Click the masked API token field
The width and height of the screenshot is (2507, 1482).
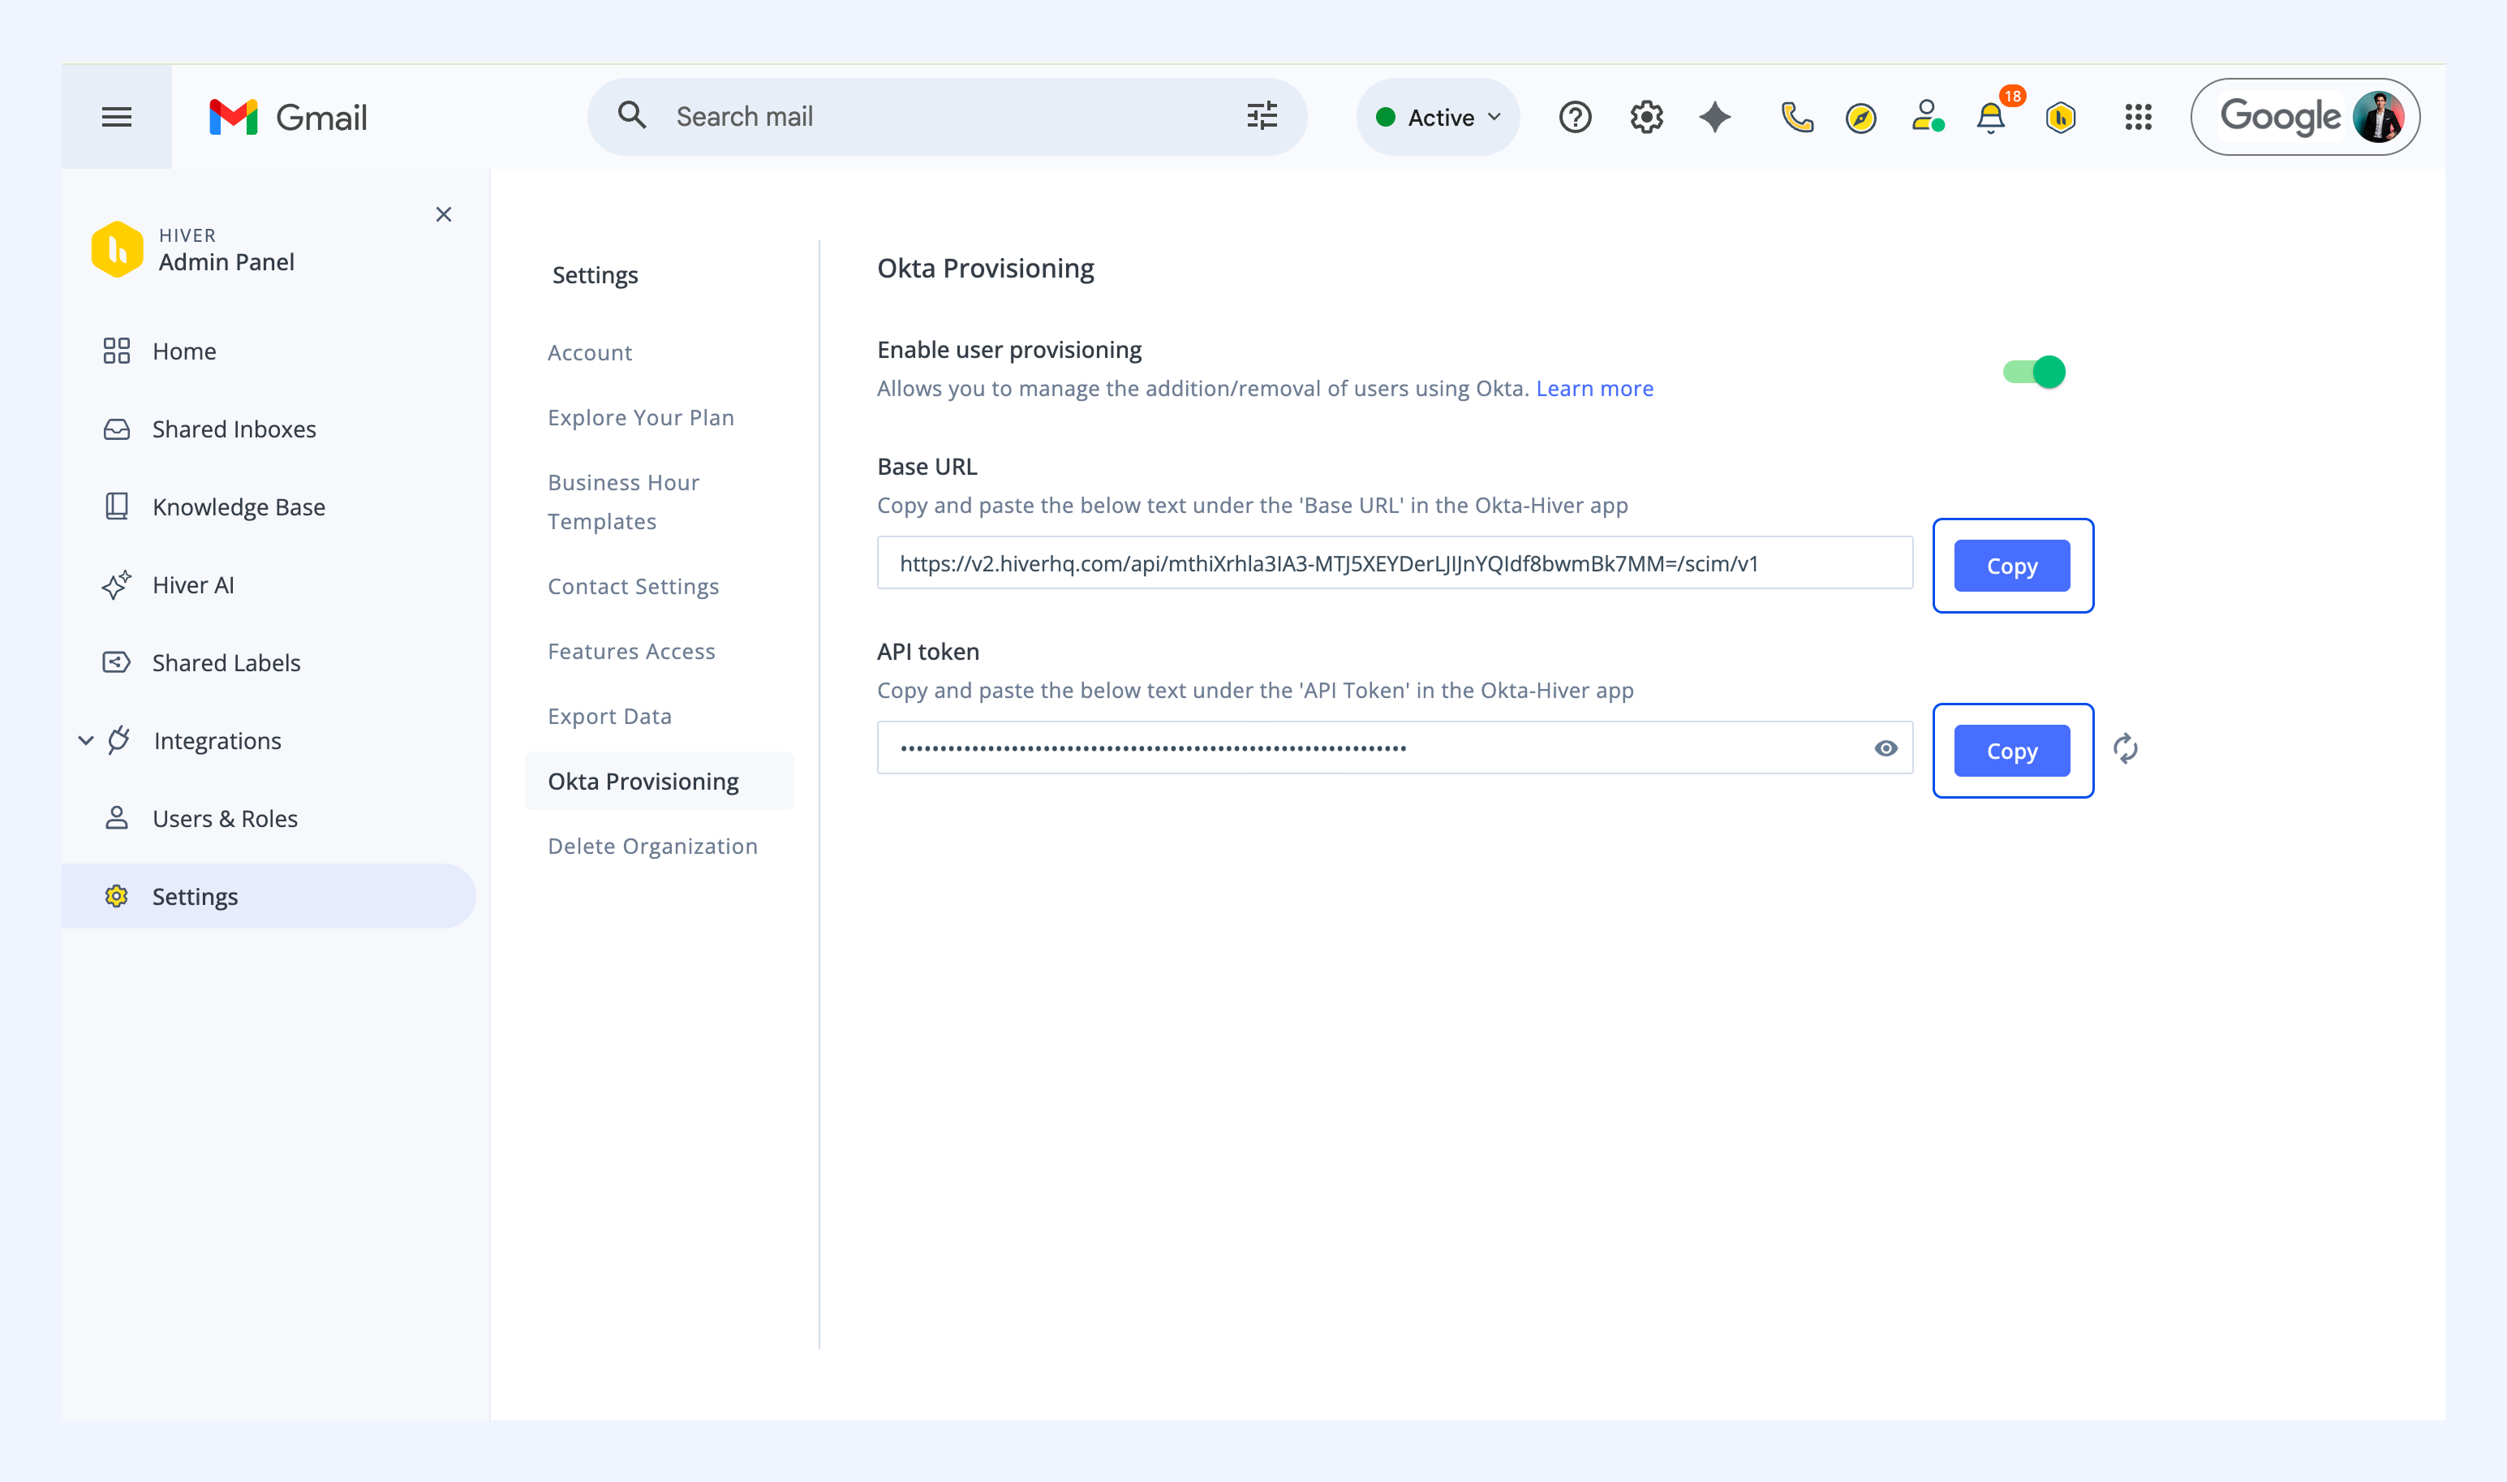tap(1395, 748)
